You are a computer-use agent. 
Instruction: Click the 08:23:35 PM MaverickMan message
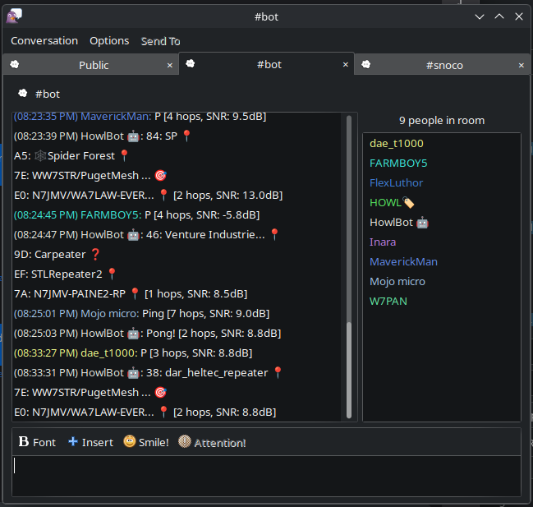(140, 117)
